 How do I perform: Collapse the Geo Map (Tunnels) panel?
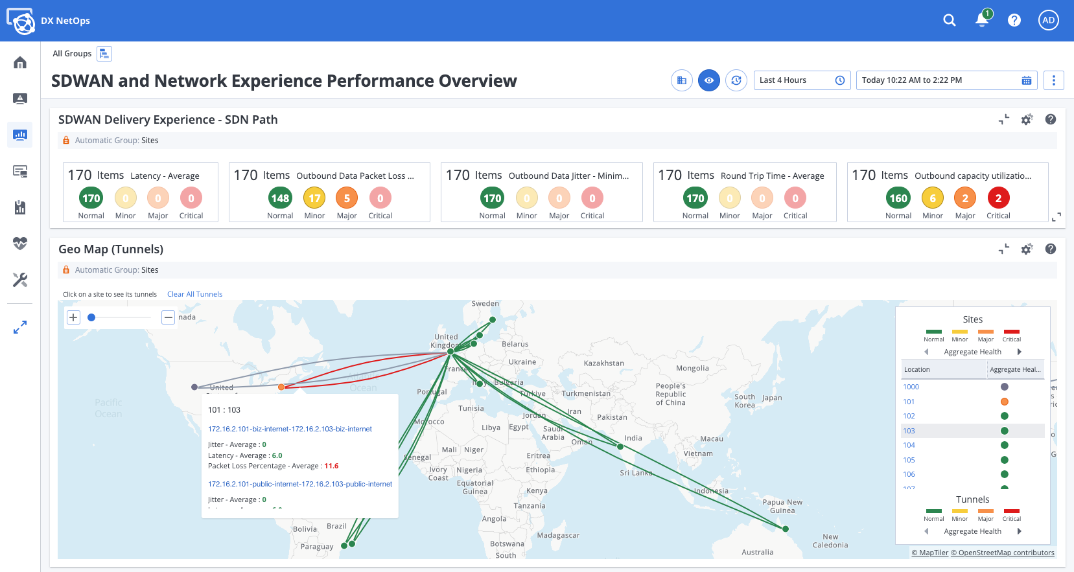pyautogui.click(x=1004, y=249)
